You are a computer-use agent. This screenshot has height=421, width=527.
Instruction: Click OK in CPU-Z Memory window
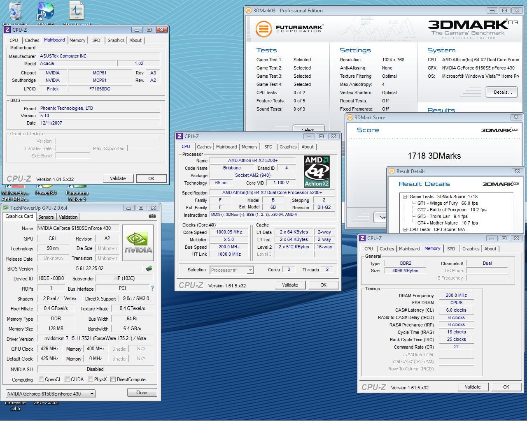click(506, 387)
